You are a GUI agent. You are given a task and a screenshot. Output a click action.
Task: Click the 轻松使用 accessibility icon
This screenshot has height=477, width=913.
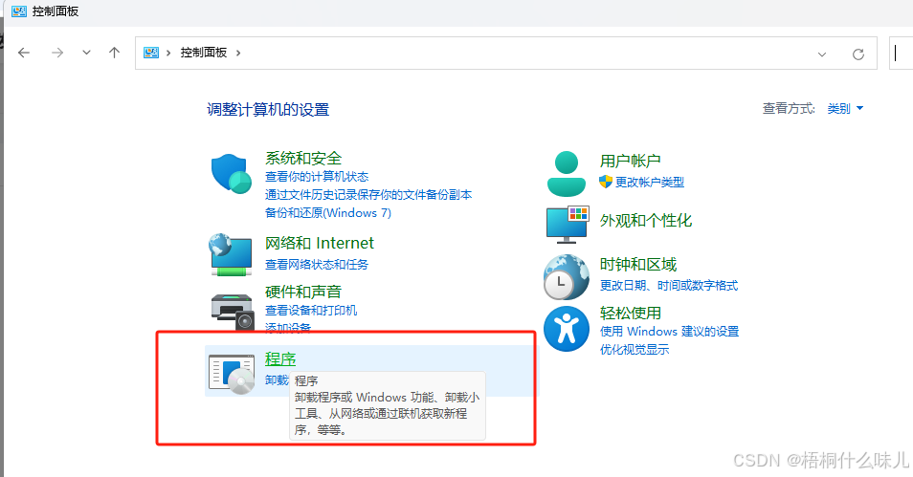pos(567,329)
